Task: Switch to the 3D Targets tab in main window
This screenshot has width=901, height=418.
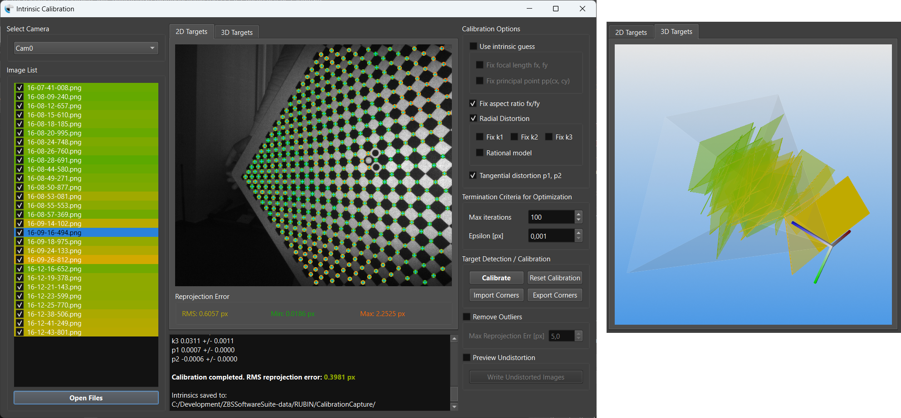Action: pyautogui.click(x=236, y=32)
